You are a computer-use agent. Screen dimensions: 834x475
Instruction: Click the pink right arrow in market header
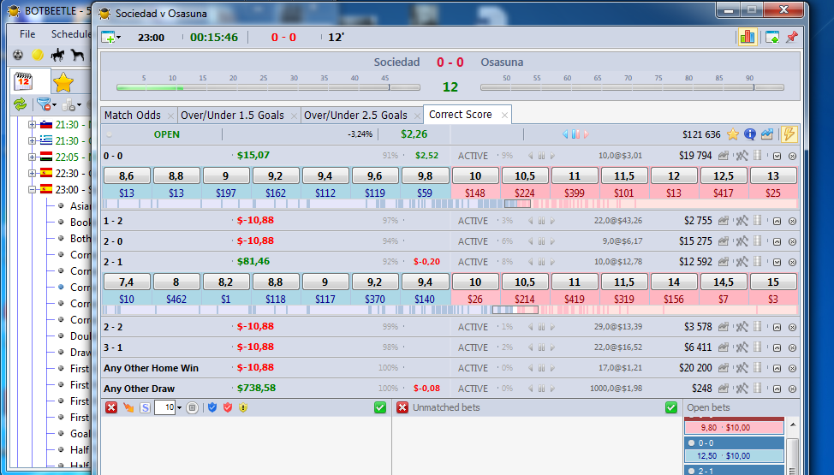(x=587, y=134)
